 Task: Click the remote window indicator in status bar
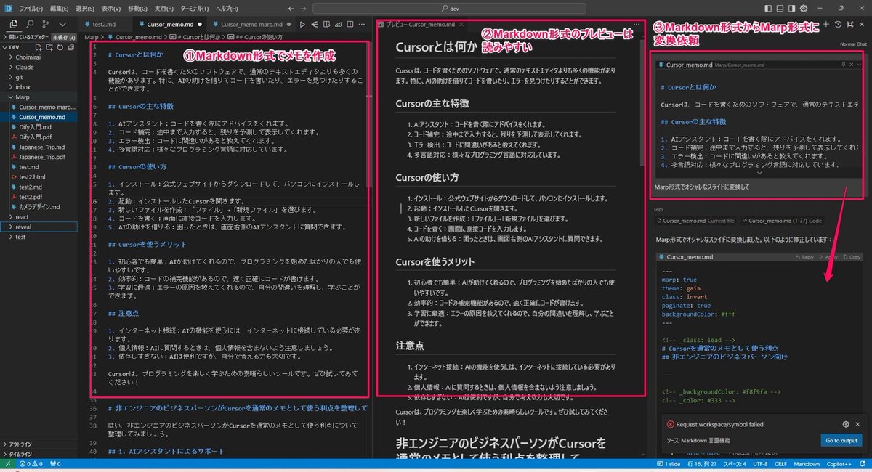coord(7,463)
